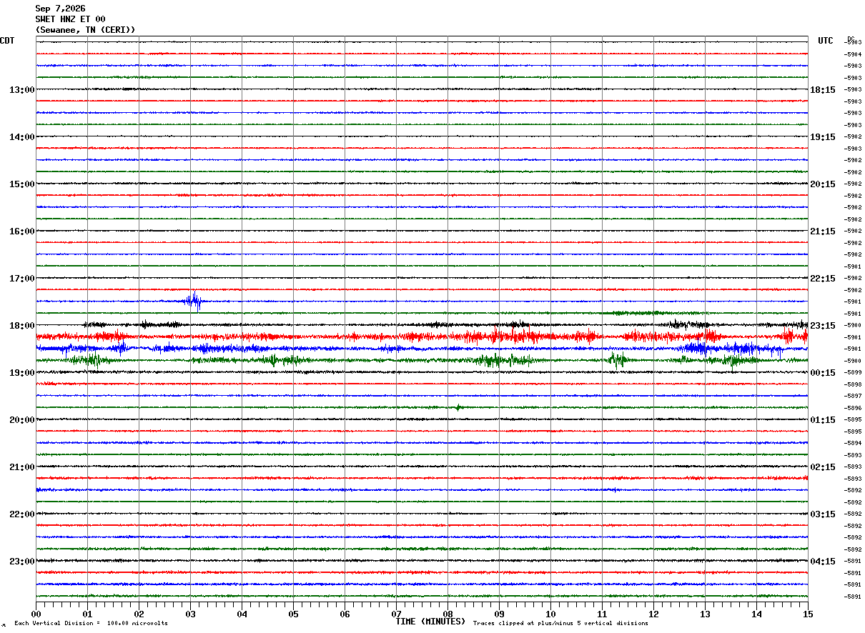The height and width of the screenshot is (633, 865).
Task: Click the 20:15 UTC time label
Action: tap(822, 184)
